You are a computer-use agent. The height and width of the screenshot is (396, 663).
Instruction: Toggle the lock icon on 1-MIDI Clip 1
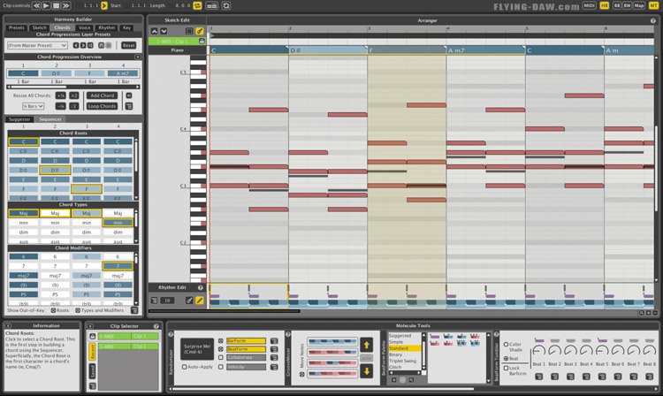(202, 41)
